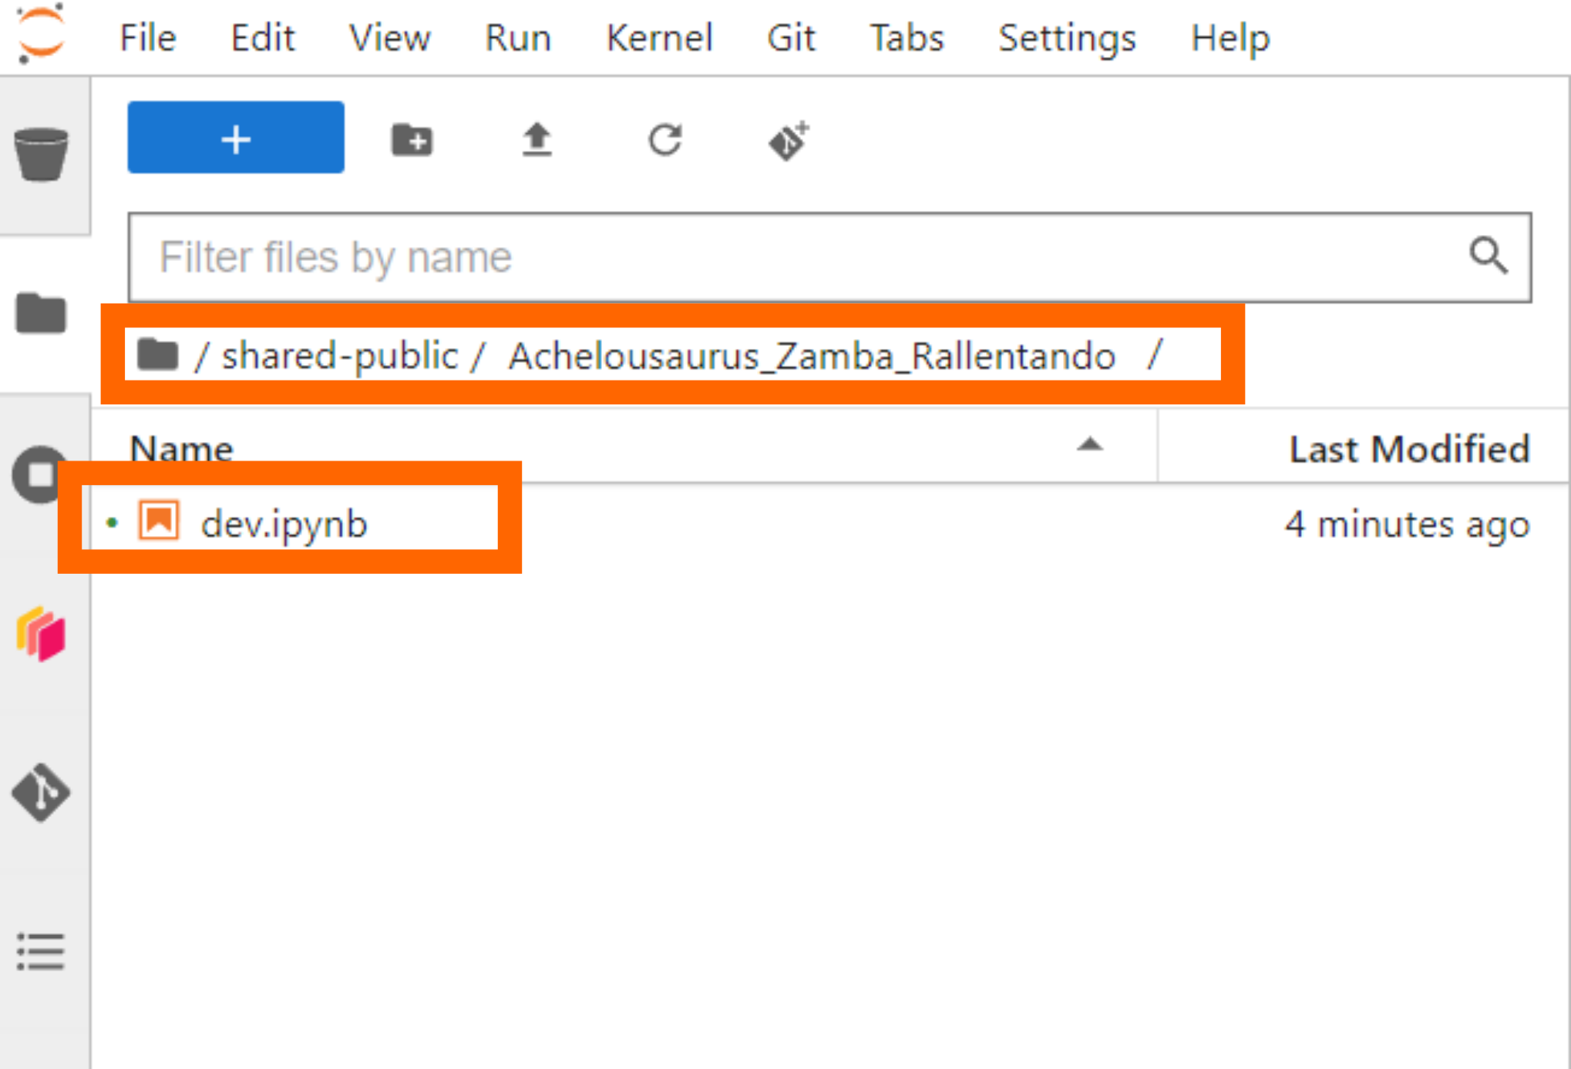1571x1069 pixels.
Task: Sort files by Name column header
Action: tap(182, 448)
